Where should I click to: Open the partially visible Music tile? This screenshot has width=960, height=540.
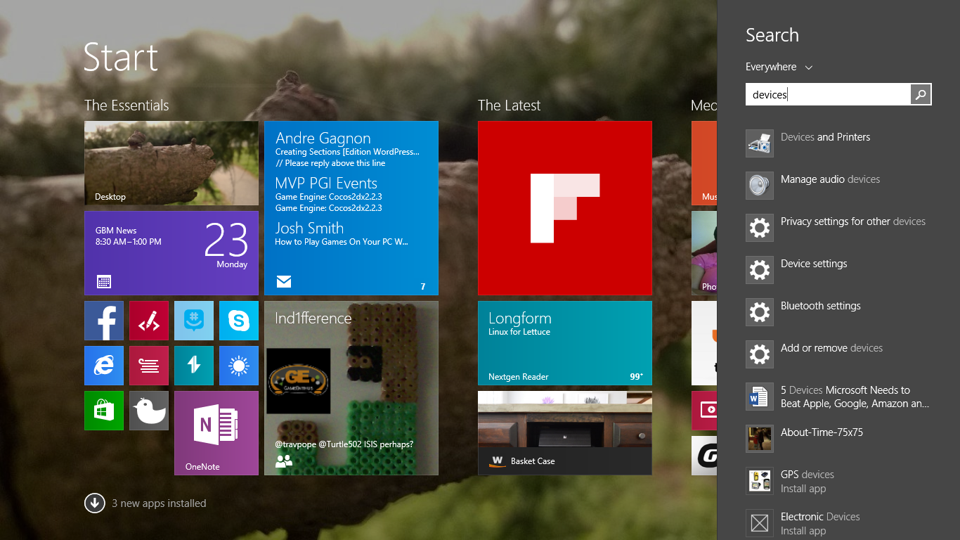coord(704,163)
